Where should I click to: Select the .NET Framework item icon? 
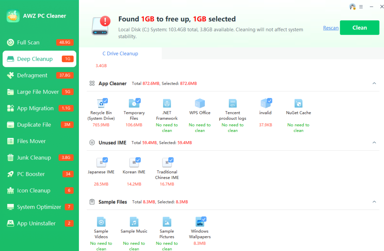point(167,103)
